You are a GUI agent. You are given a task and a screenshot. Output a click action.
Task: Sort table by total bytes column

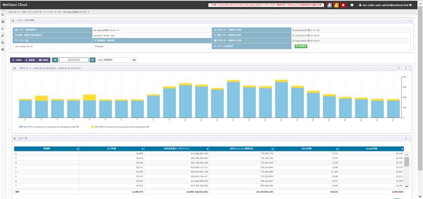(177, 149)
